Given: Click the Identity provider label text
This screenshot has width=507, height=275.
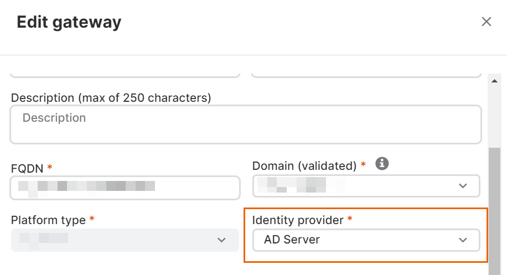Looking at the screenshot, I should 298,220.
